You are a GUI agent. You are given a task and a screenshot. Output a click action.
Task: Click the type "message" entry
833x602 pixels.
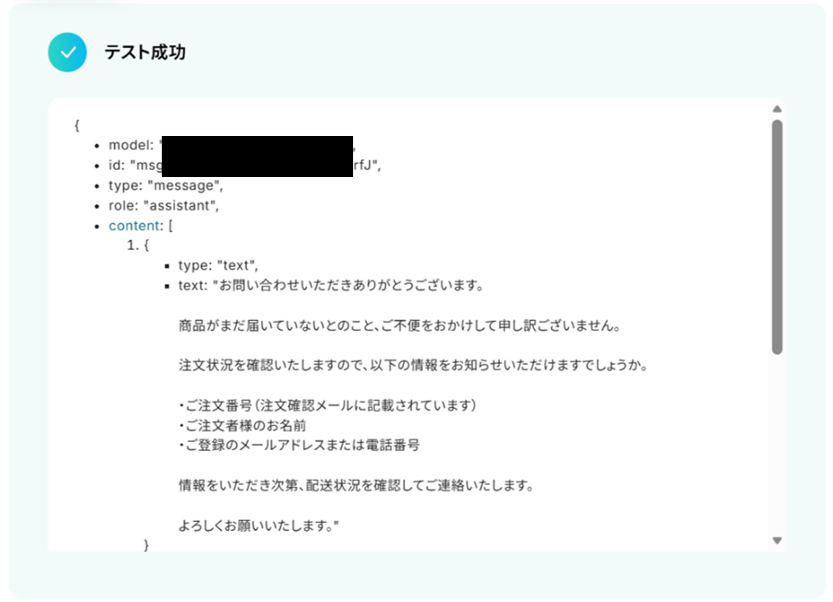tap(166, 186)
